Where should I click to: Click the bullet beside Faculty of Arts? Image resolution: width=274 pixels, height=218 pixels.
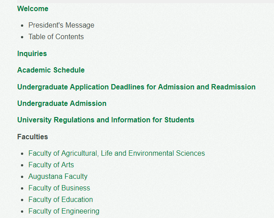point(22,166)
